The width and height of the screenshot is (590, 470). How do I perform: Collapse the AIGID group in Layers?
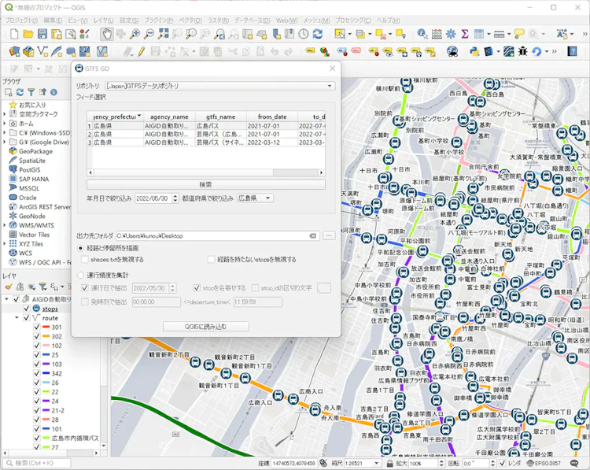click(x=6, y=299)
